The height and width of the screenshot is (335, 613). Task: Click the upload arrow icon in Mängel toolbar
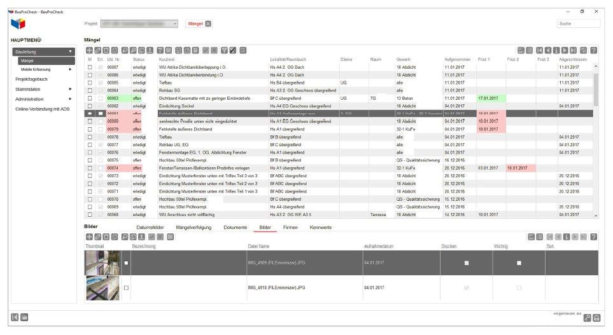click(150, 50)
